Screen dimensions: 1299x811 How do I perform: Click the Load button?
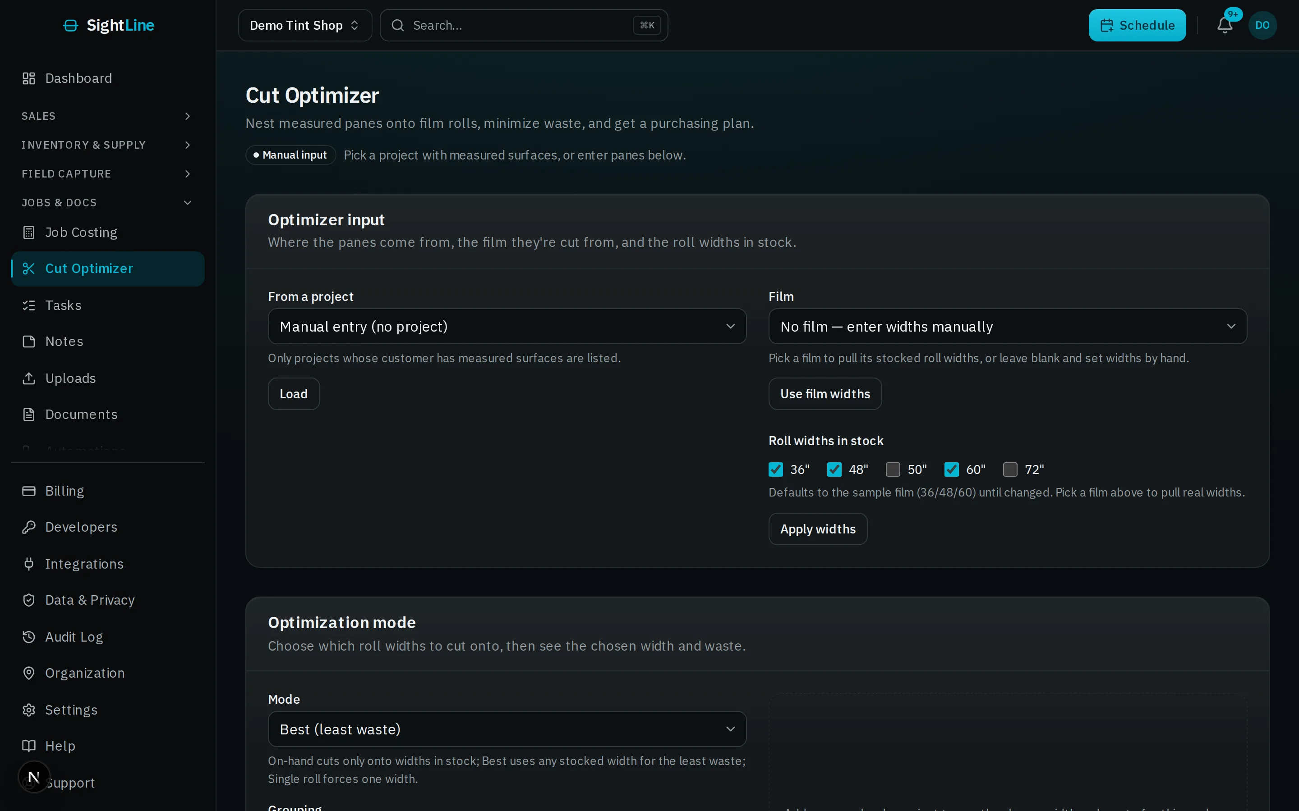click(294, 394)
